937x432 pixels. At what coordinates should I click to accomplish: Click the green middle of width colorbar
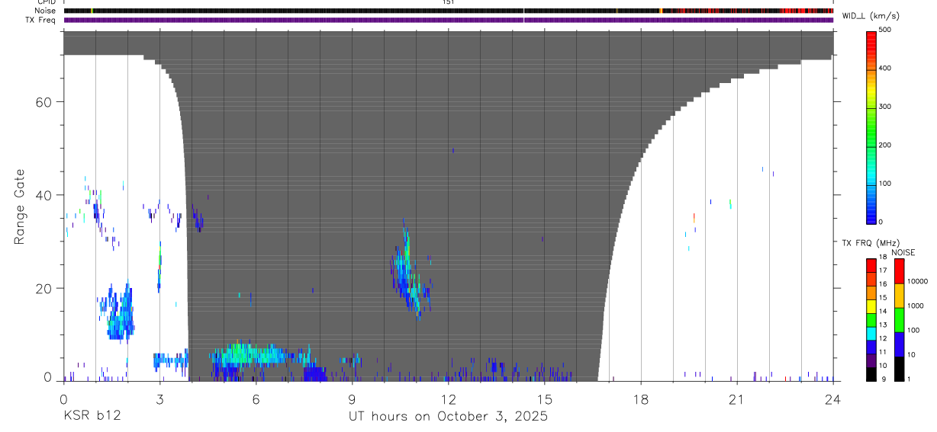871,127
